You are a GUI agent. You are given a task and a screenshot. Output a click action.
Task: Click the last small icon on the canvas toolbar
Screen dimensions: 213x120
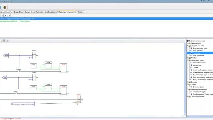8,41
